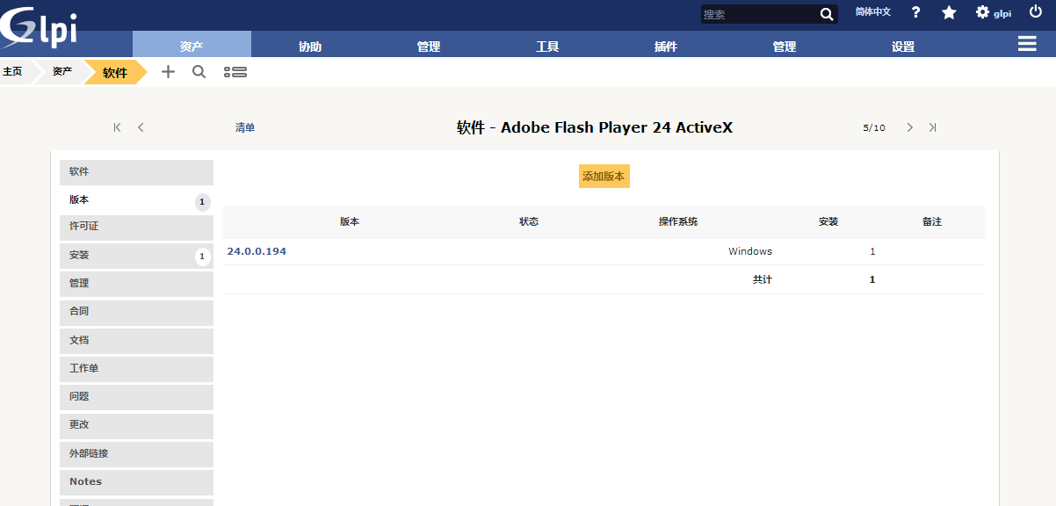Click the Windows cell
The width and height of the screenshot is (1056, 506).
coord(750,251)
